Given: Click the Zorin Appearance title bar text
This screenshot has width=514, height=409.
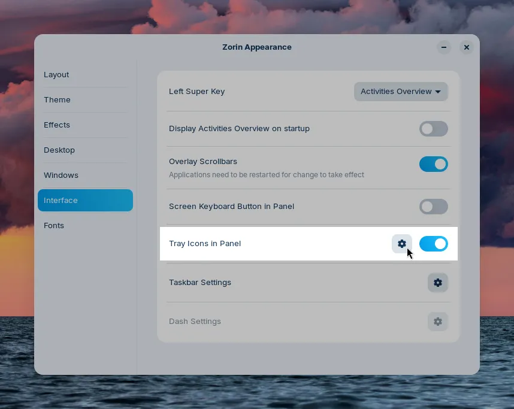Looking at the screenshot, I should [257, 47].
